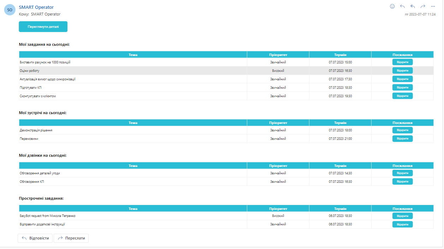
Task: Click Відкрити next to 'Підготувати КП'
Action: (402, 87)
